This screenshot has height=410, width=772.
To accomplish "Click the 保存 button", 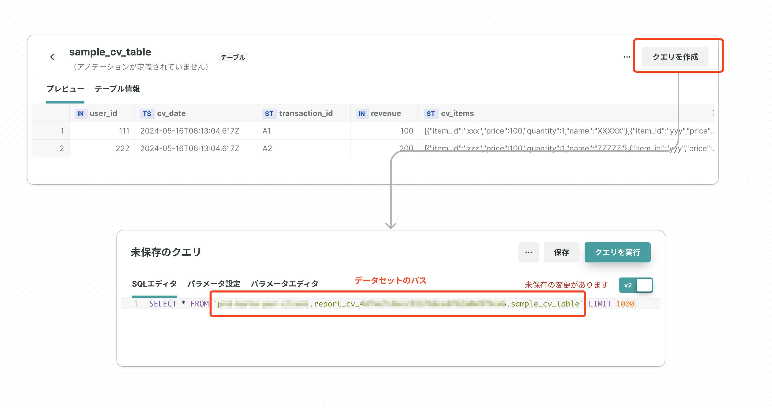I will click(561, 252).
